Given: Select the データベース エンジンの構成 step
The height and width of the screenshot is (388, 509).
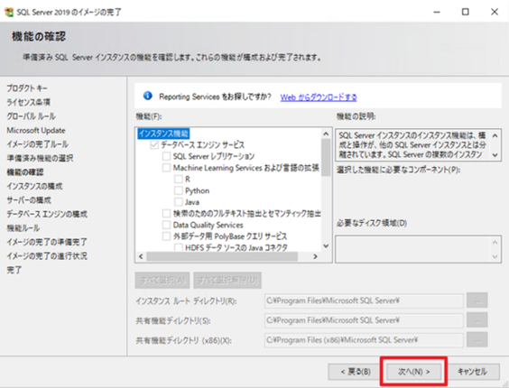Looking at the screenshot, I should pyautogui.click(x=47, y=214).
